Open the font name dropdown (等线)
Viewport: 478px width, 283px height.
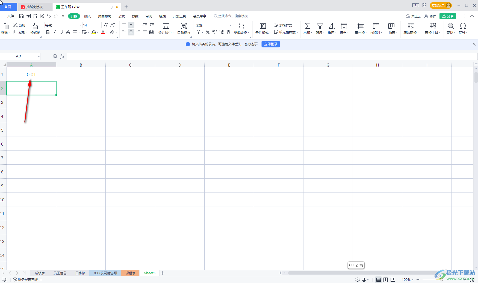click(x=81, y=25)
